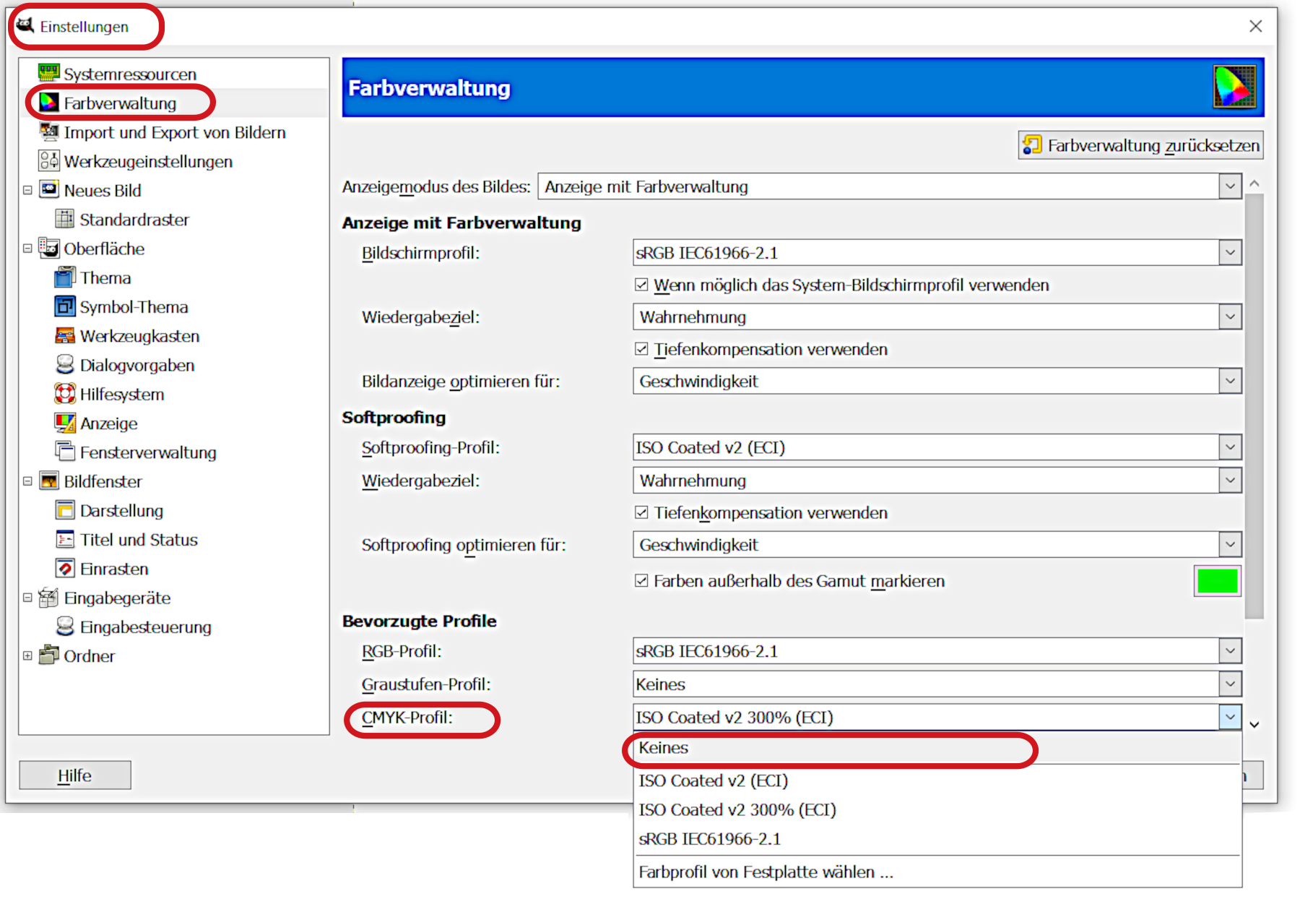Select the Titel und Status icon
The height and width of the screenshot is (899, 1300).
[64, 540]
